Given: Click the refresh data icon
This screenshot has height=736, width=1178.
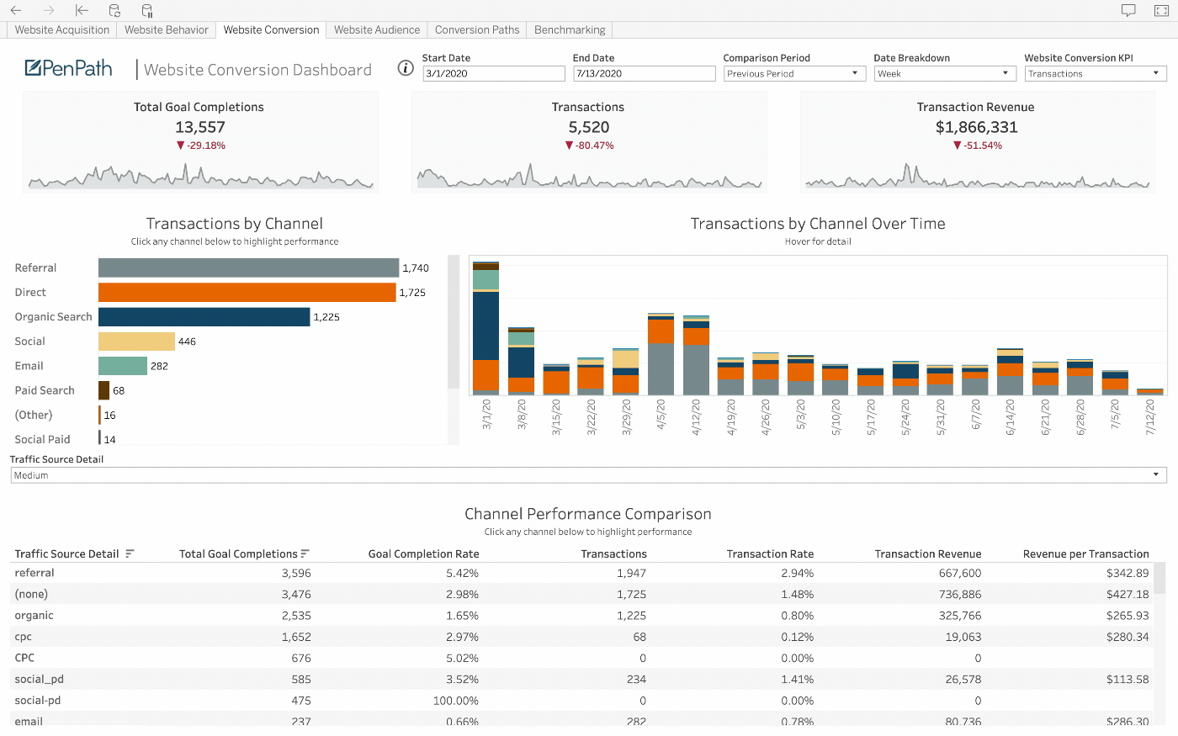Looking at the screenshot, I should [114, 10].
